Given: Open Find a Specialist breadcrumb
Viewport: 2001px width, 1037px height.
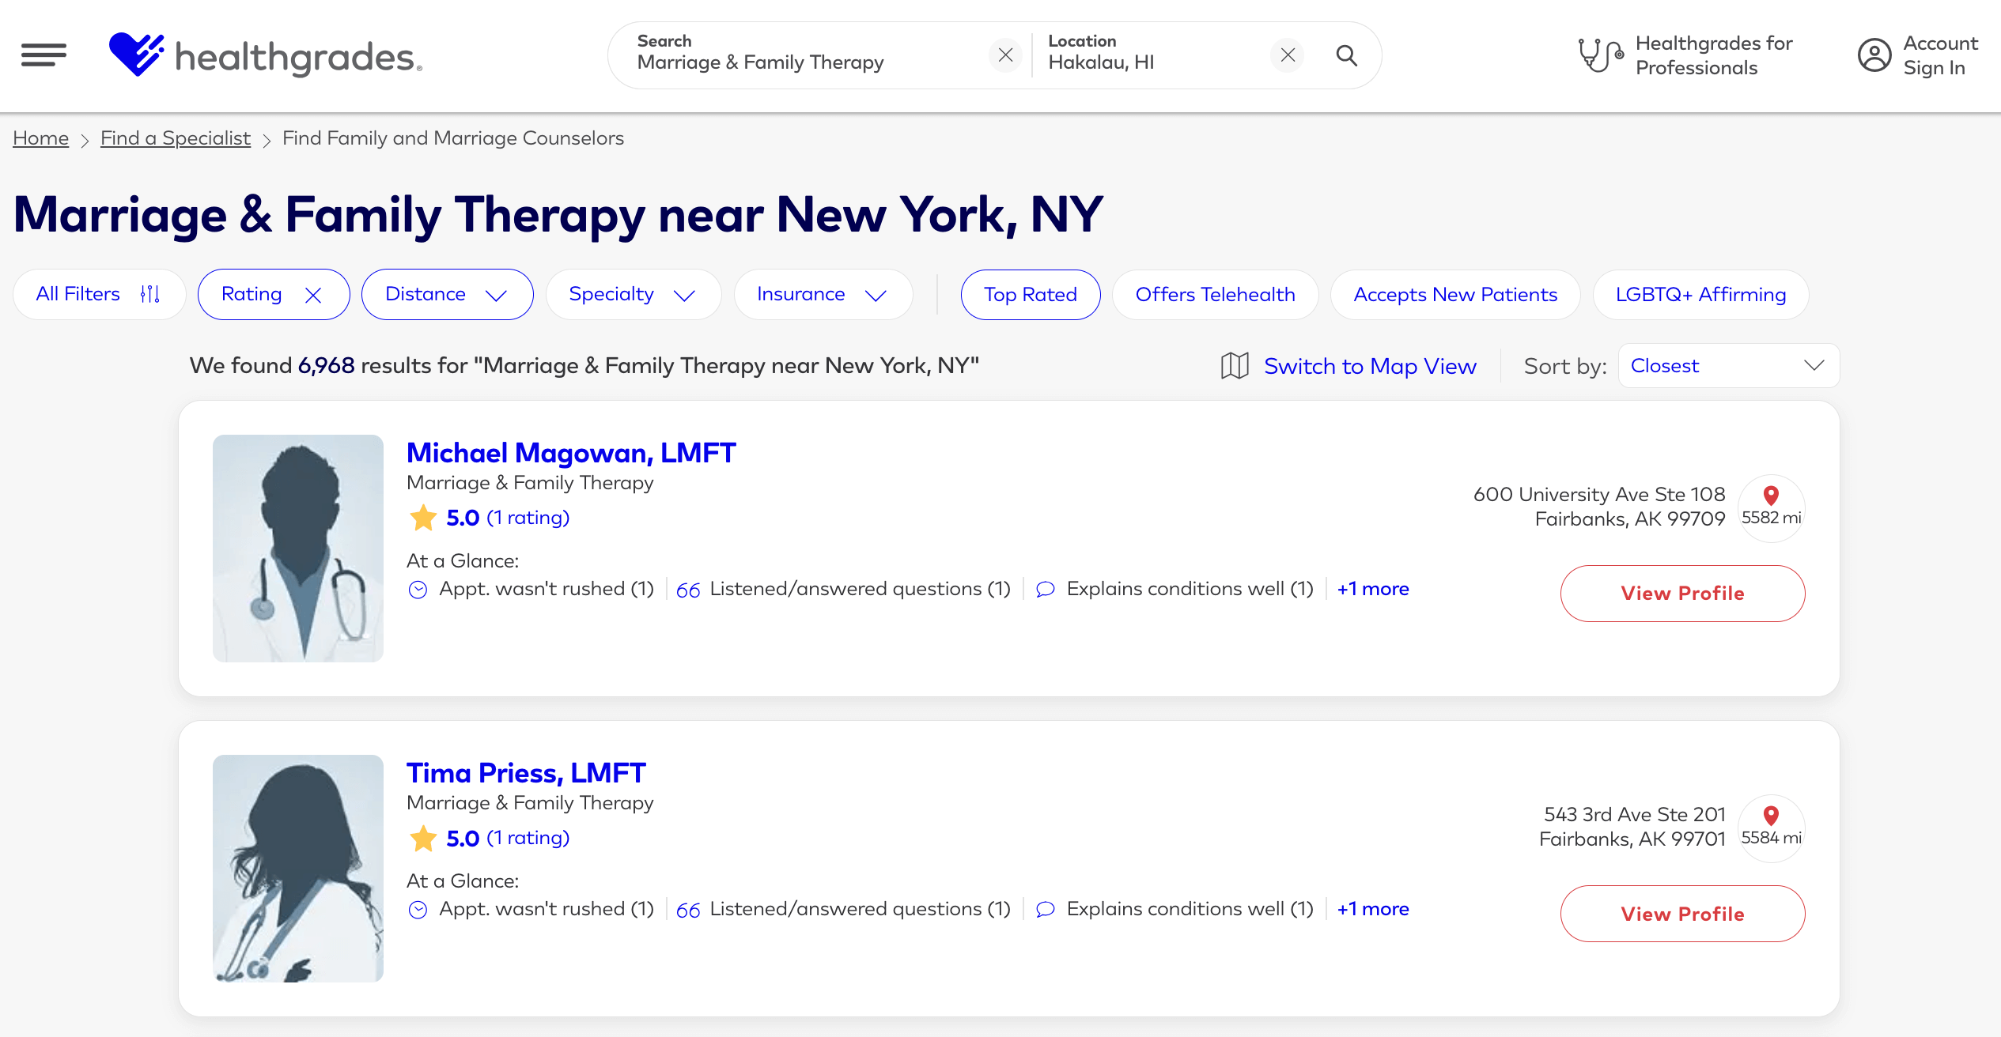Looking at the screenshot, I should 176,138.
